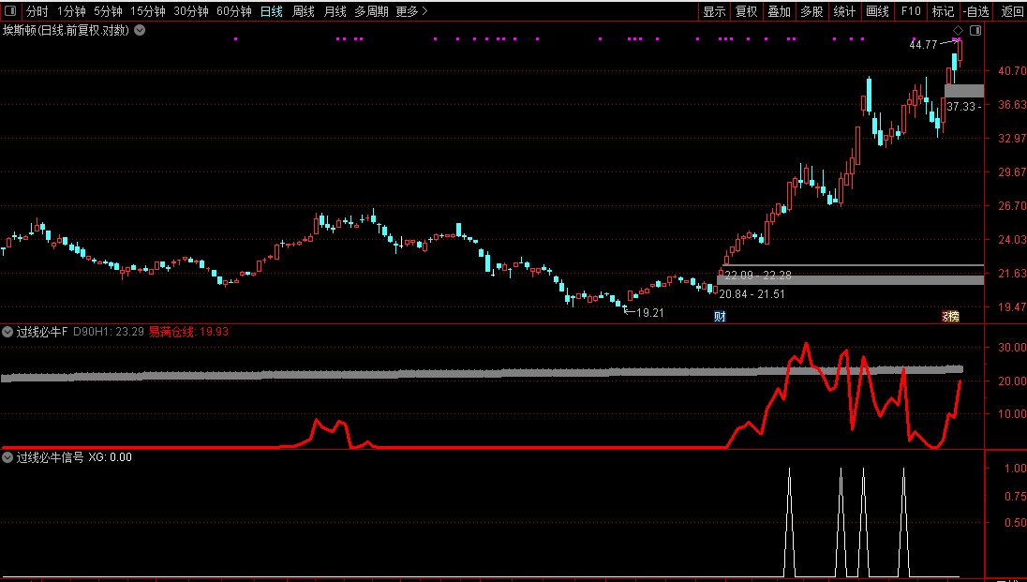Click the 40.70 price axis label
1027x582 pixels.
click(x=1012, y=71)
